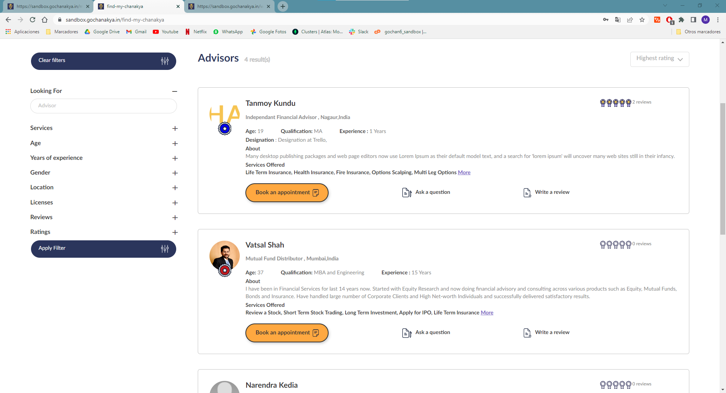Open Slack bookmark
Image resolution: width=726 pixels, height=393 pixels.
click(x=359, y=32)
